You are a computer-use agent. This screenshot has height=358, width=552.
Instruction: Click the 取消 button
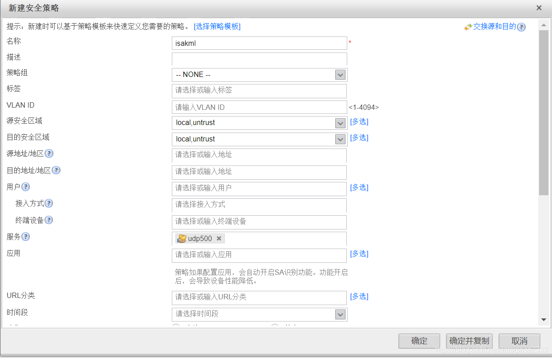[x=520, y=341]
